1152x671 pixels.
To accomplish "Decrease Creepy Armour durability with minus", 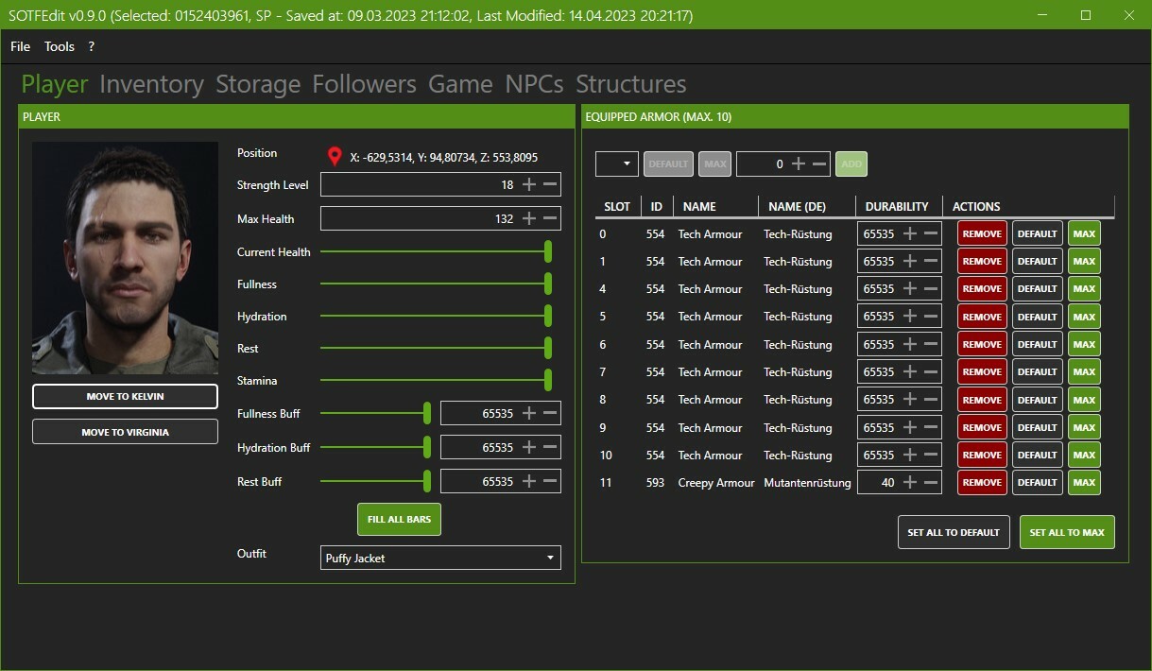I will point(931,482).
